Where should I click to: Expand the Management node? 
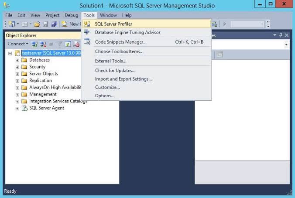coord(17,95)
